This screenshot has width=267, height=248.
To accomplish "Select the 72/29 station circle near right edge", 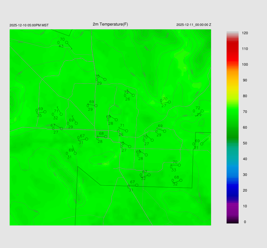I will [202, 111].
